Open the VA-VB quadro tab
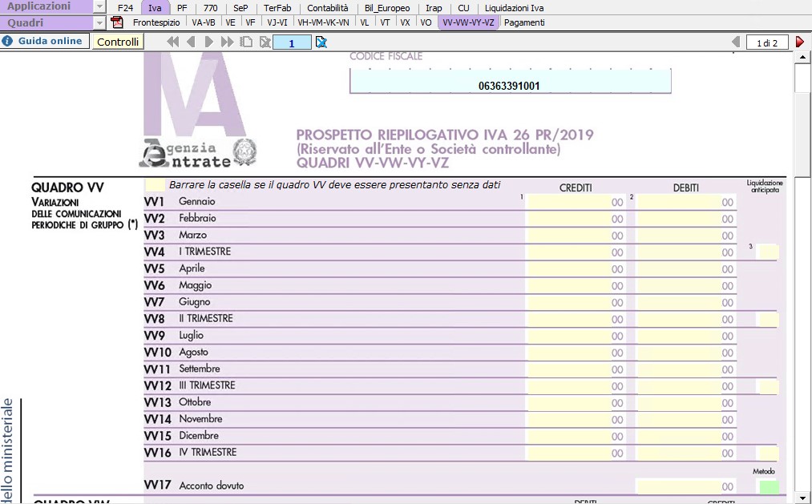 pyautogui.click(x=204, y=22)
